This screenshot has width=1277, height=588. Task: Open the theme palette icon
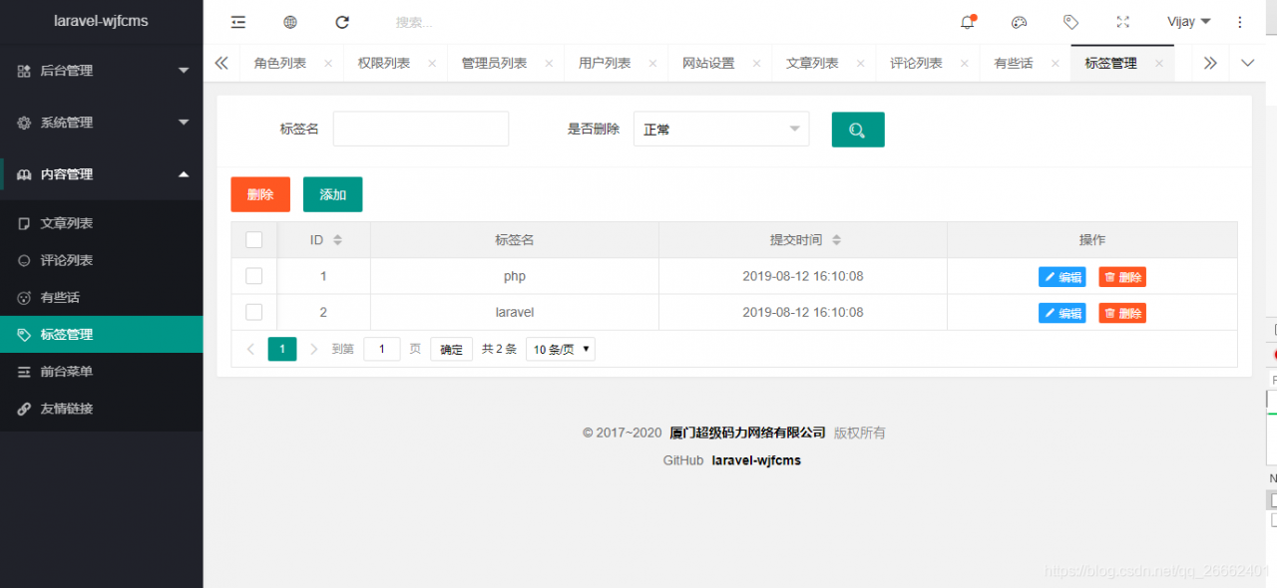(x=1019, y=22)
